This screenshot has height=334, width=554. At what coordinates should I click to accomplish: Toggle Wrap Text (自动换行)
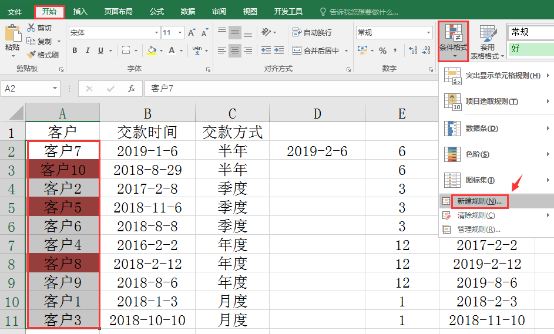(313, 33)
